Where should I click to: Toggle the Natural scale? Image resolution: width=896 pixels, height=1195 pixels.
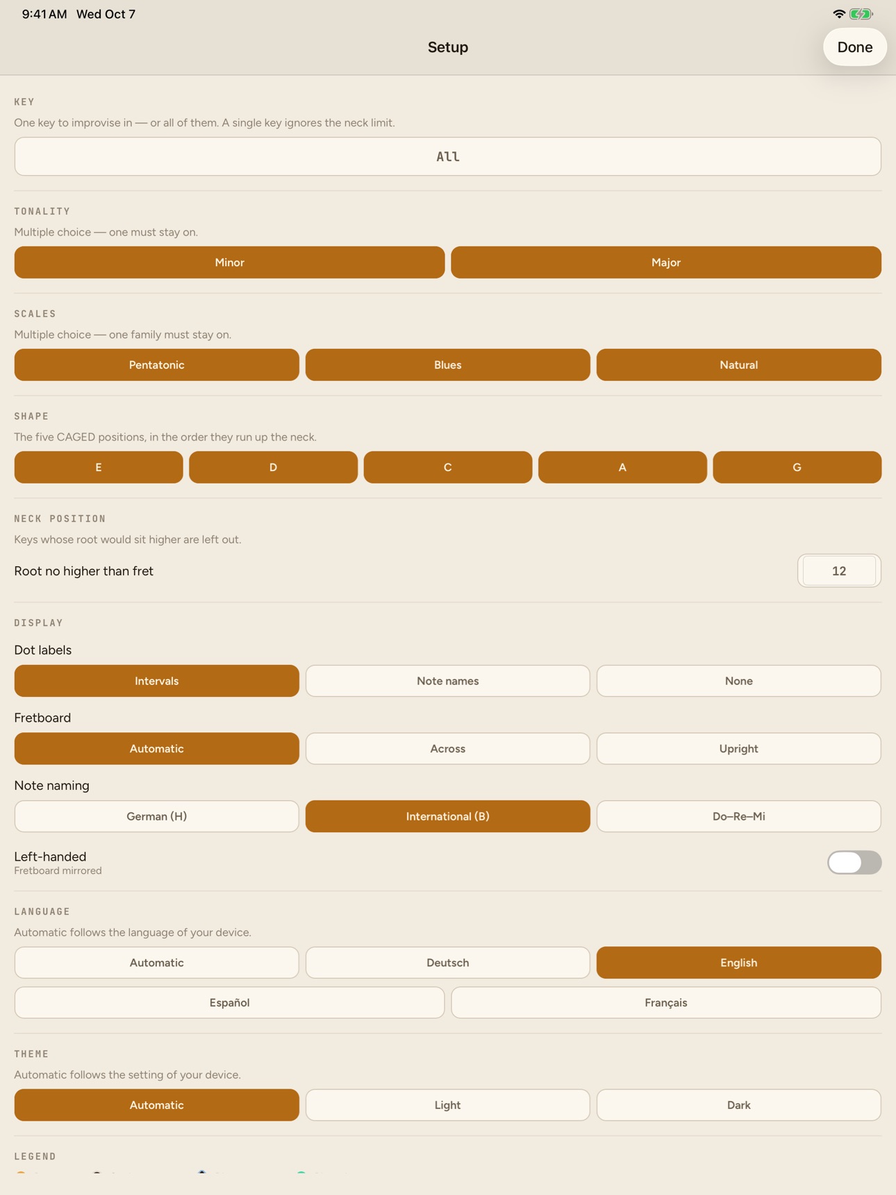click(739, 365)
